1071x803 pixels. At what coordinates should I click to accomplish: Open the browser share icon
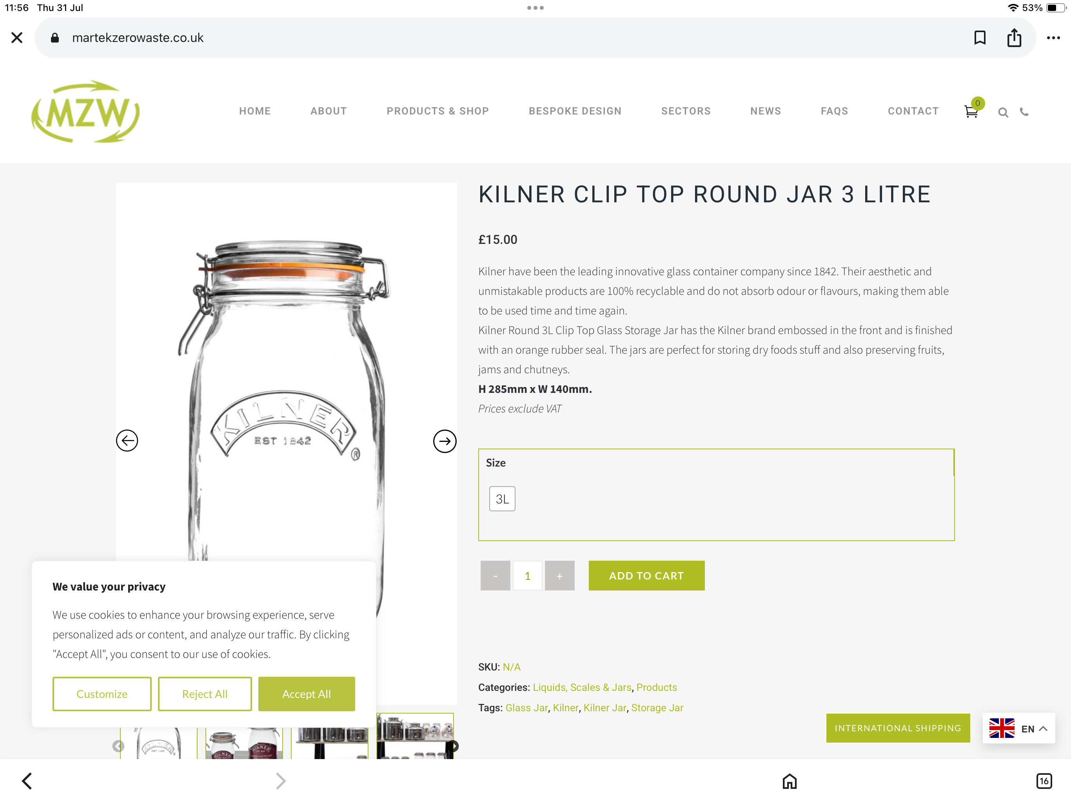point(1014,38)
